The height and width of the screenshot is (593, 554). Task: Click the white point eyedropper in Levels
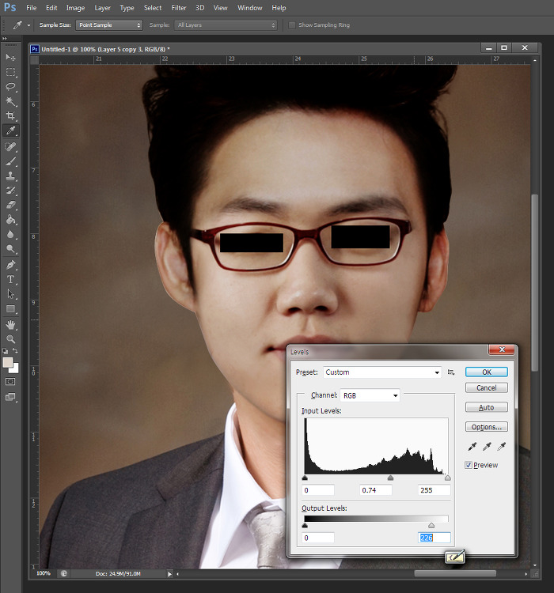[501, 447]
